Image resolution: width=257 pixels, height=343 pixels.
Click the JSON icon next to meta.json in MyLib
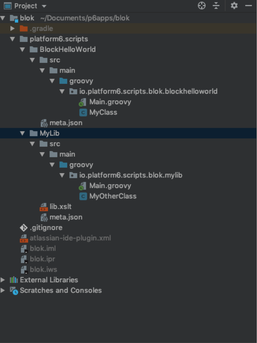click(44, 217)
